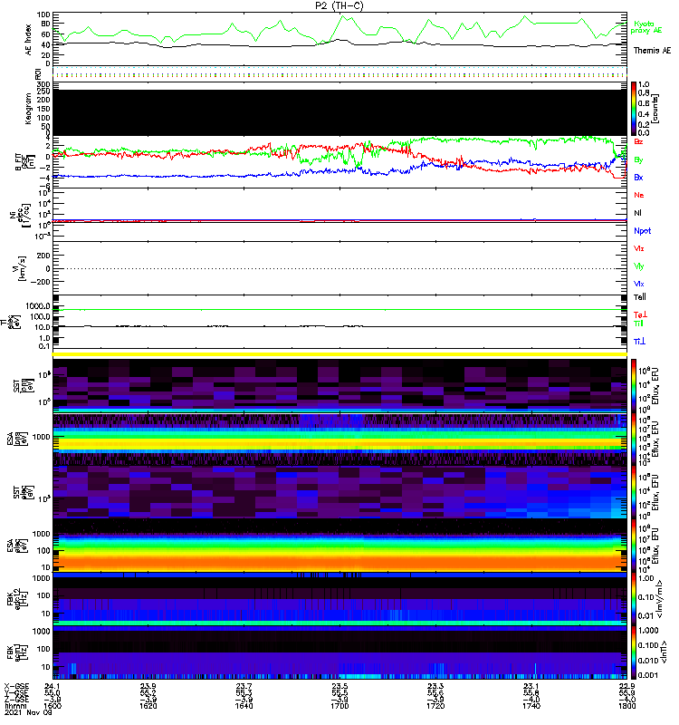Image resolution: width=679 pixels, height=725 pixels.
Task: Click the X-GSE value 22.9
Action: 627,686
